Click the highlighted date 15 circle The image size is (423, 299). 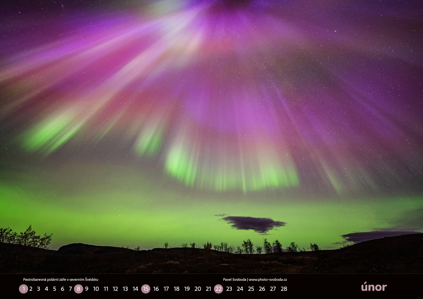pyautogui.click(x=145, y=289)
